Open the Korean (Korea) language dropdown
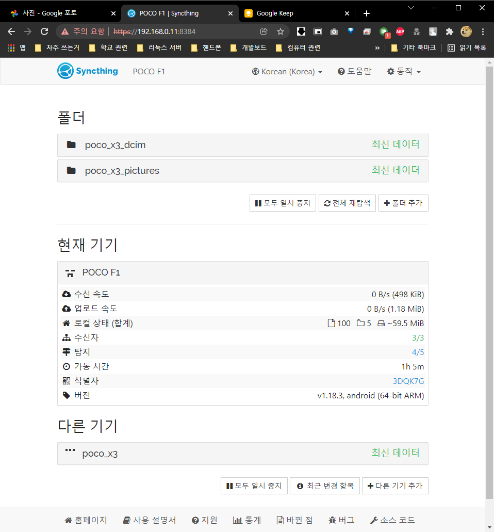The height and width of the screenshot is (532, 494). click(x=287, y=72)
